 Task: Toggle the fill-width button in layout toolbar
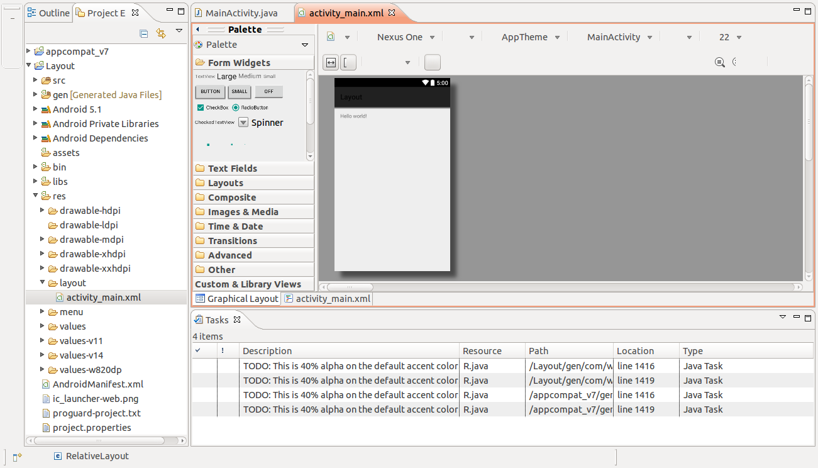coord(331,62)
